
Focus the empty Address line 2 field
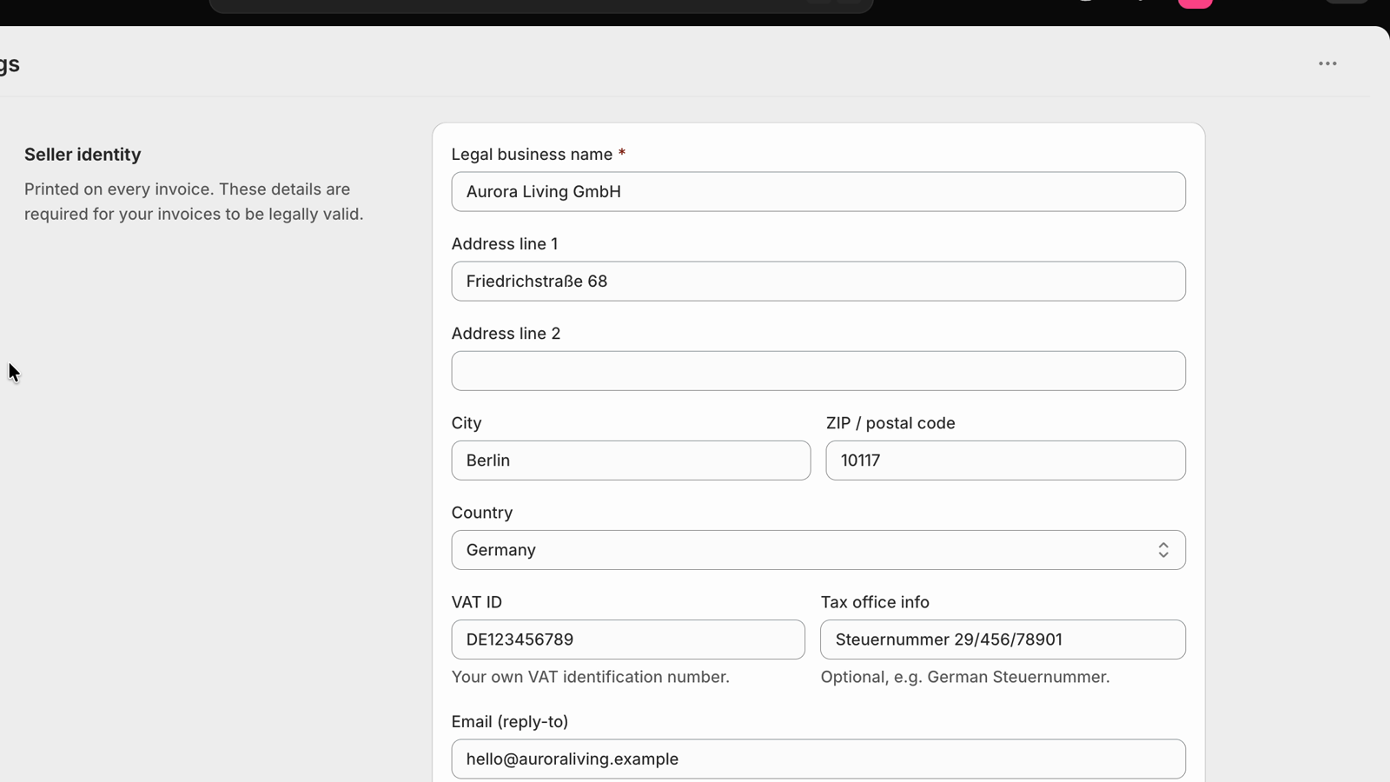click(818, 371)
